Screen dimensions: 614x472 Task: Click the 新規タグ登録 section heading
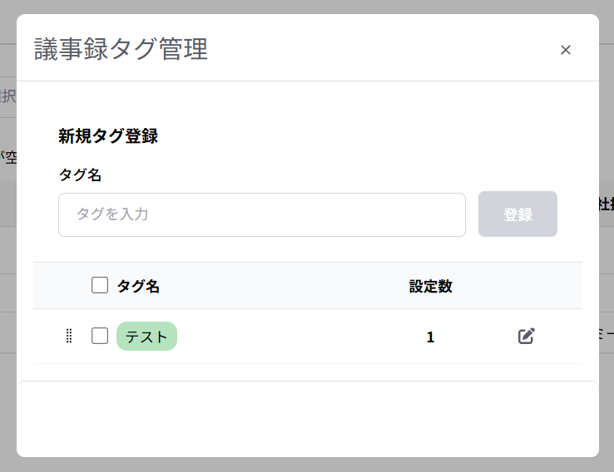point(108,136)
